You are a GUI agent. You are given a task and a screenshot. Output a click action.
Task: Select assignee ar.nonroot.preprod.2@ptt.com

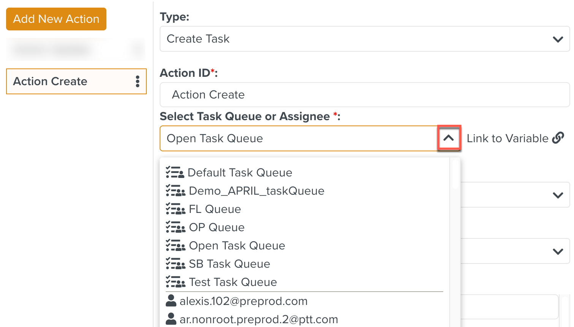pos(258,319)
